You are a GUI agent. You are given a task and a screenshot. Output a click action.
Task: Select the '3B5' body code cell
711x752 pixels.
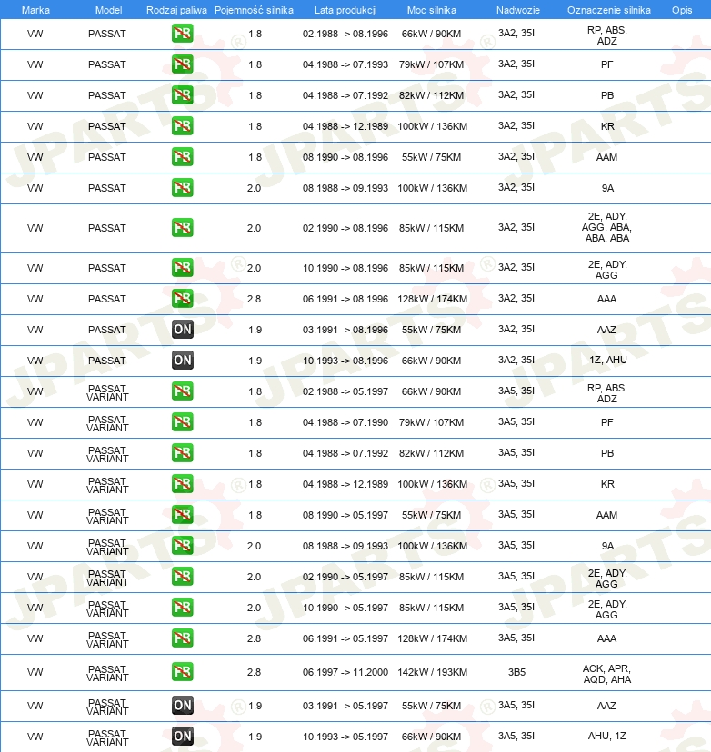point(516,672)
